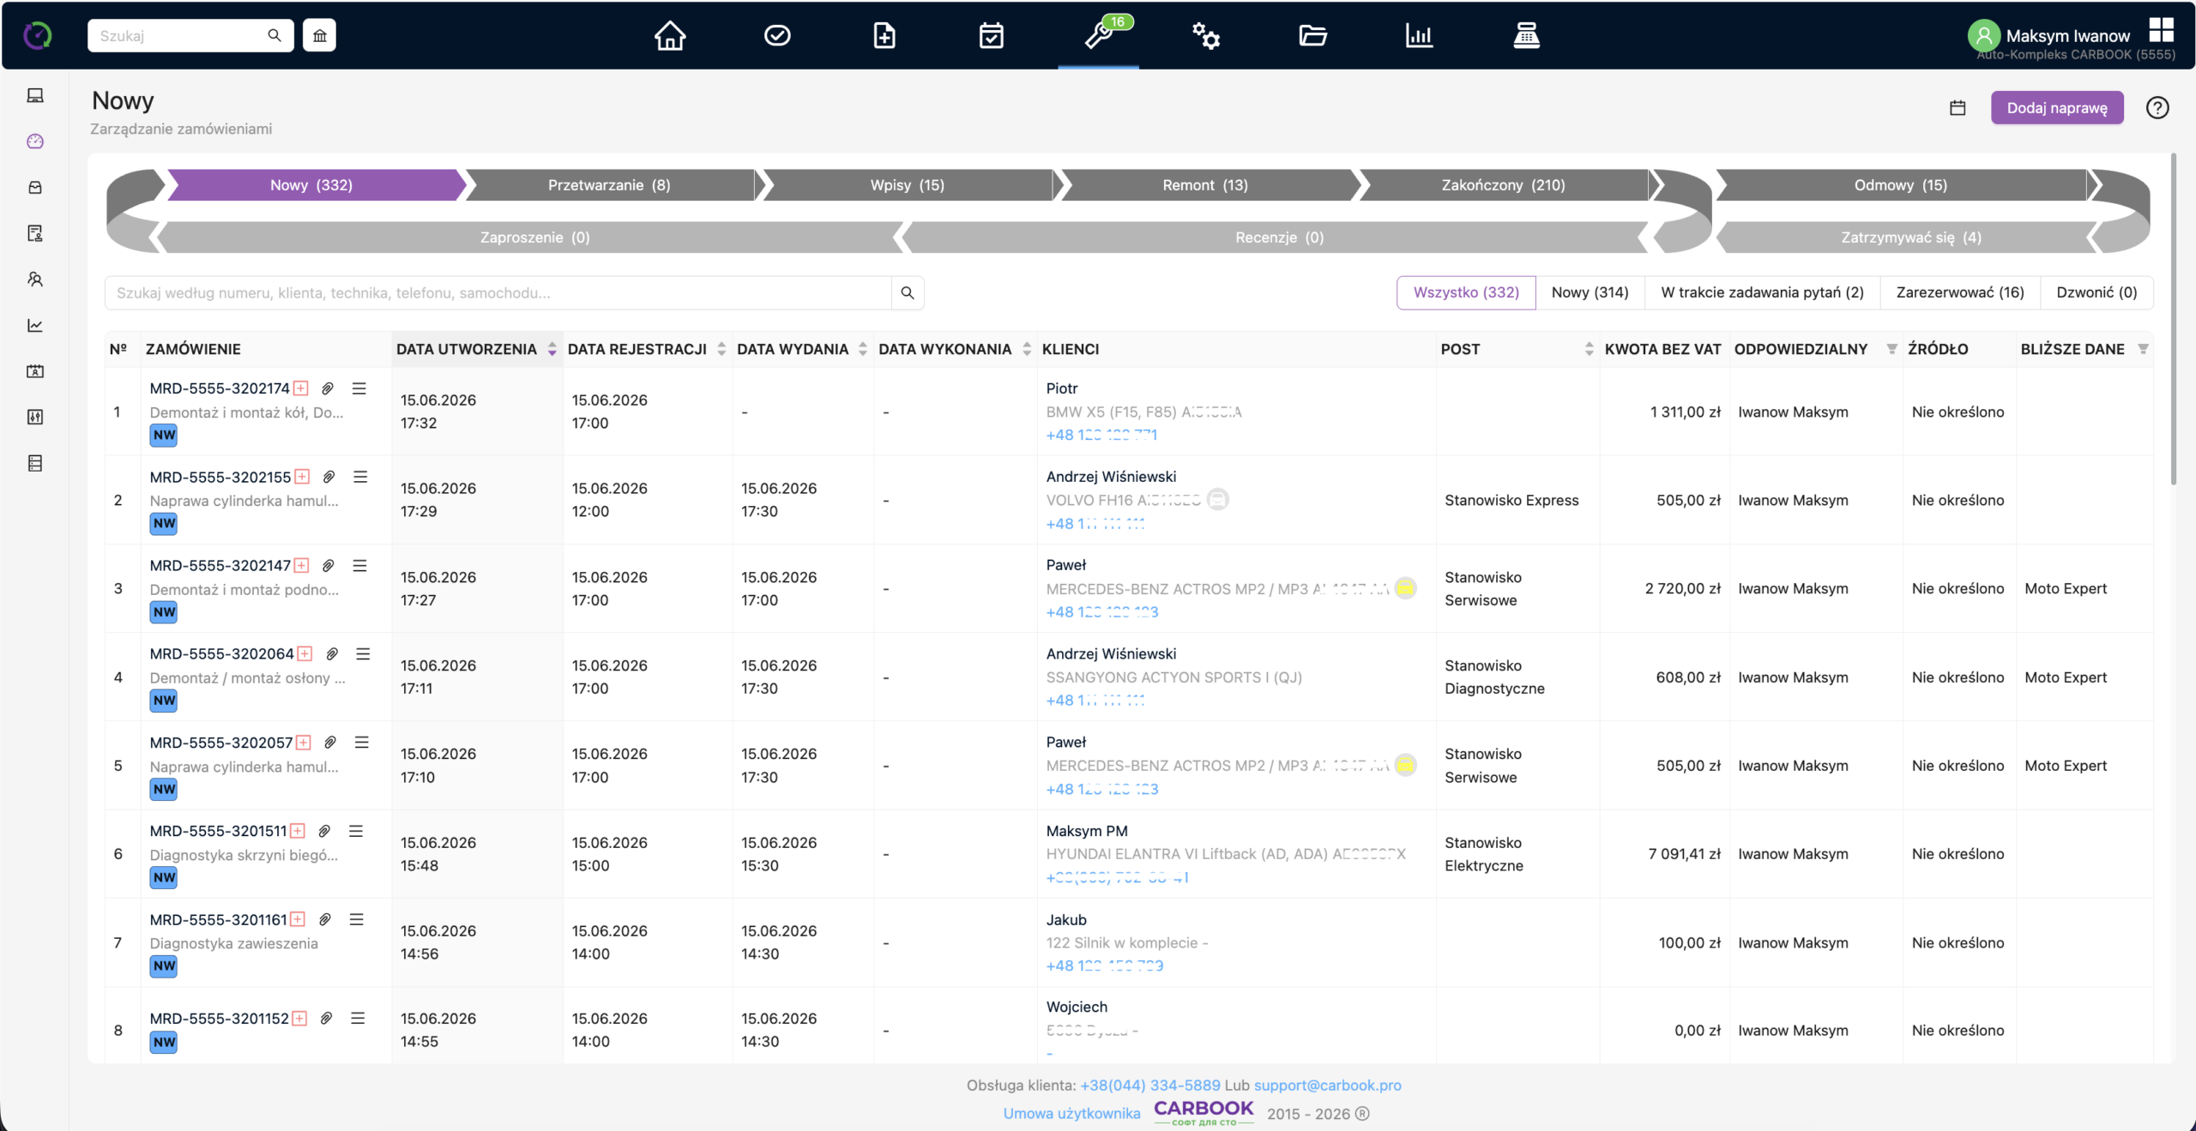
Task: Open hamburger menu for order MRD-5555-3201511
Action: point(356,831)
